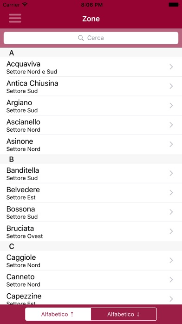Open the Capezzine zone entry

91,297
